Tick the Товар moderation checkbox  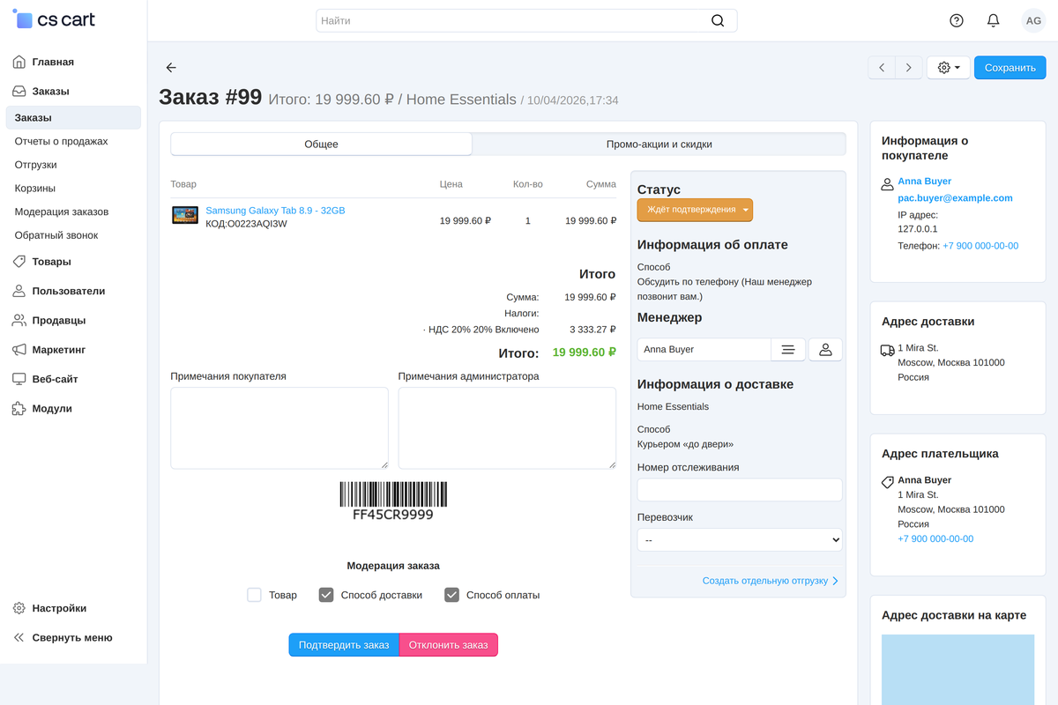coord(255,596)
